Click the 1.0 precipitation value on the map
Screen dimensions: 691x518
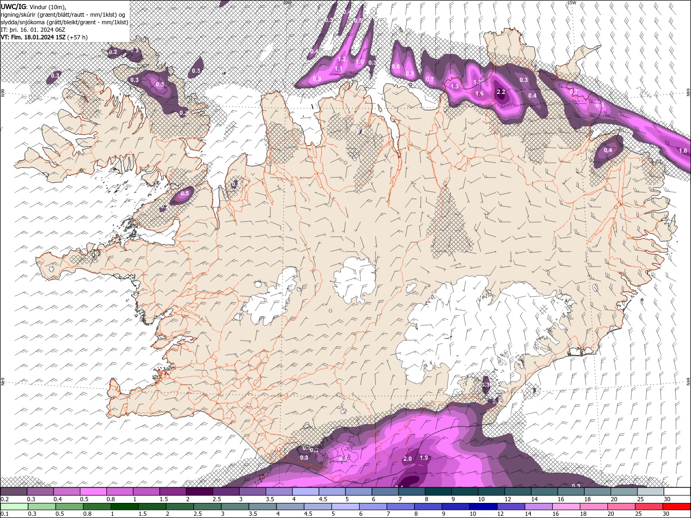pos(360,62)
